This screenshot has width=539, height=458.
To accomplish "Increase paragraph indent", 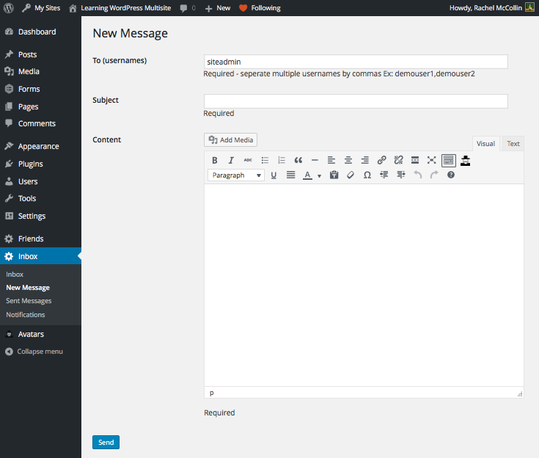I will coord(401,175).
